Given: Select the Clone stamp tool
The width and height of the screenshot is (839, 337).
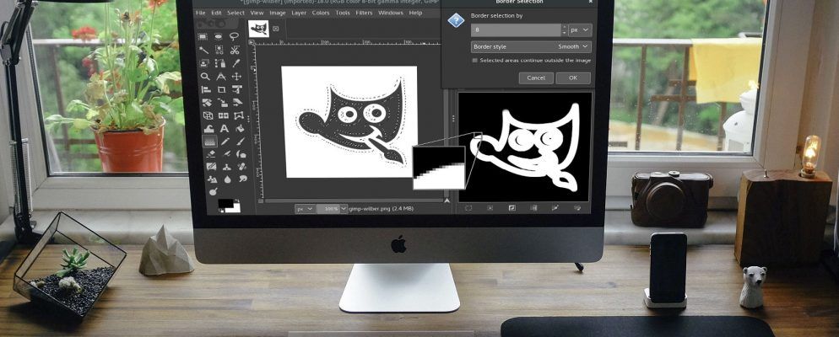Looking at the screenshot, I should coord(227,167).
